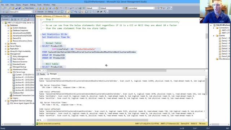
Task: Open the Edit menu
Action: tap(7, 5)
